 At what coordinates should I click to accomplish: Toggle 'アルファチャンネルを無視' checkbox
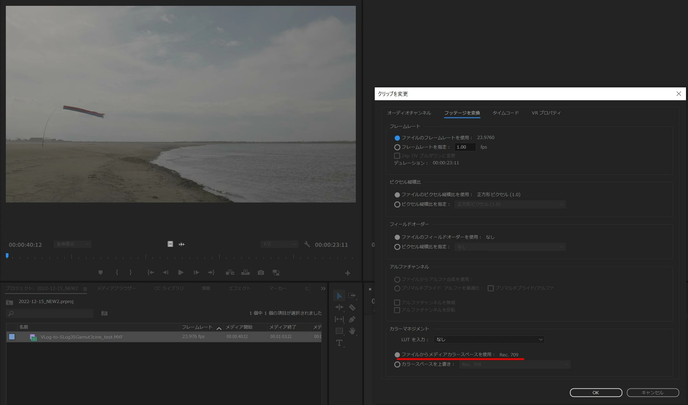[397, 302]
